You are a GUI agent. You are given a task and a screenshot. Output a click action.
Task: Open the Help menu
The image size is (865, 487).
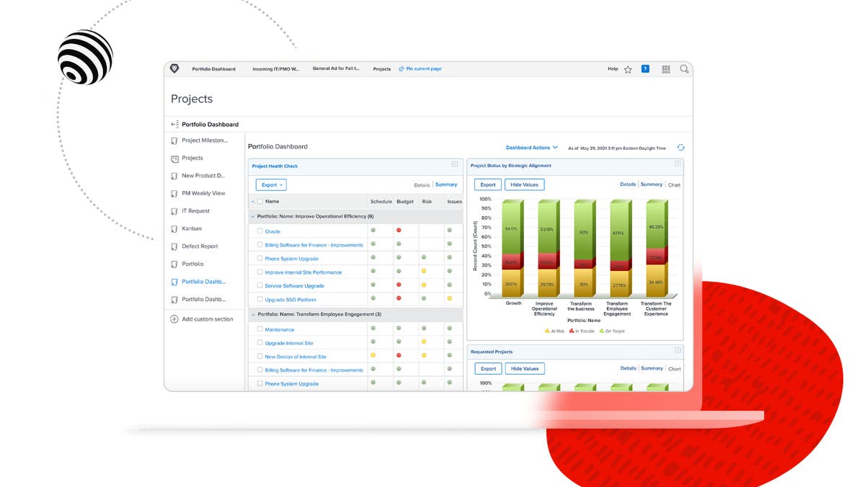click(613, 69)
